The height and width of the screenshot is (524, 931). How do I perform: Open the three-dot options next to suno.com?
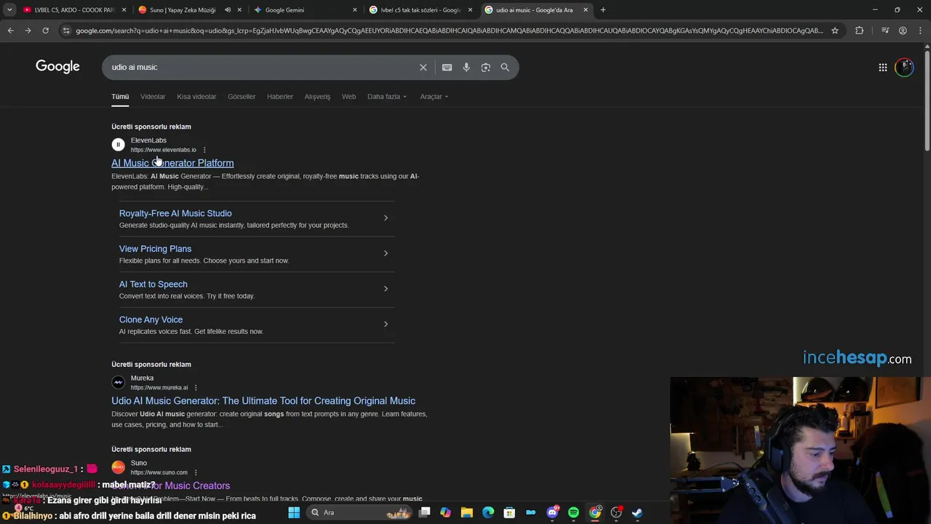coord(196,472)
